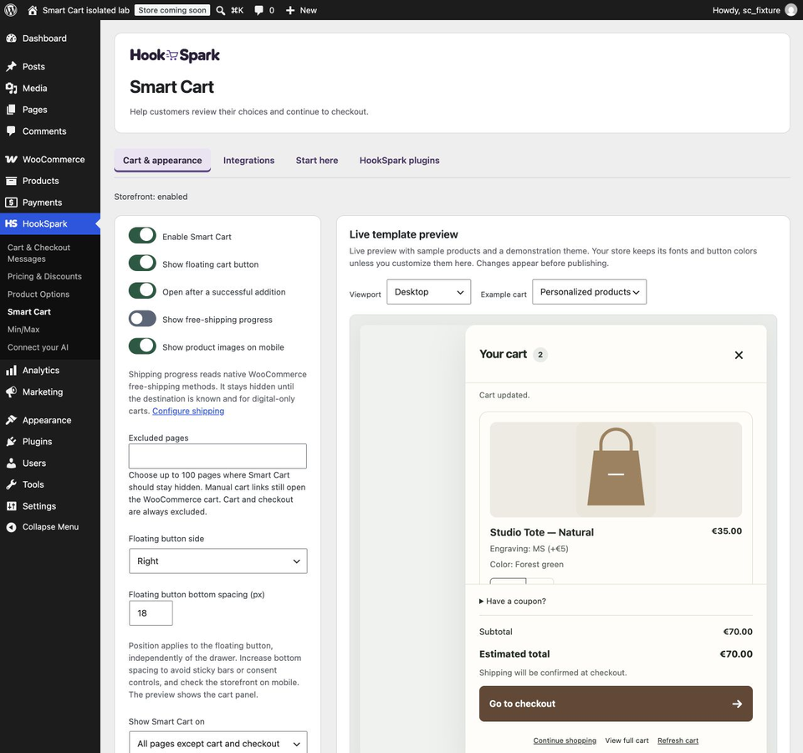Select the Smart Cart submenu item
The image size is (803, 753).
click(x=29, y=312)
